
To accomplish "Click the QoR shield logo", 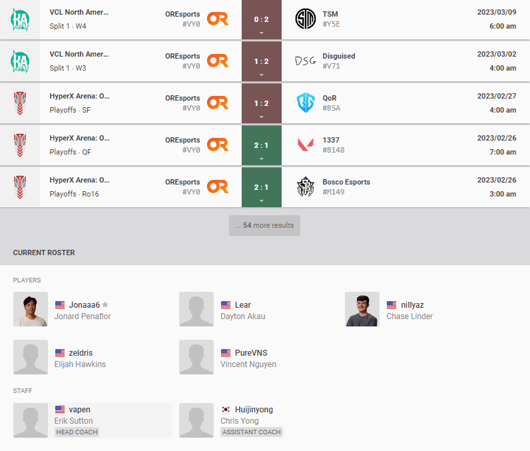I will pos(306,103).
